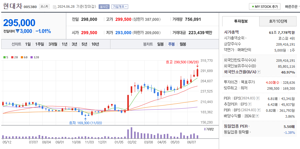Click the 최고 299,500 (06/28) chart marker
Screen dimensions: 300x149
click(x=183, y=62)
